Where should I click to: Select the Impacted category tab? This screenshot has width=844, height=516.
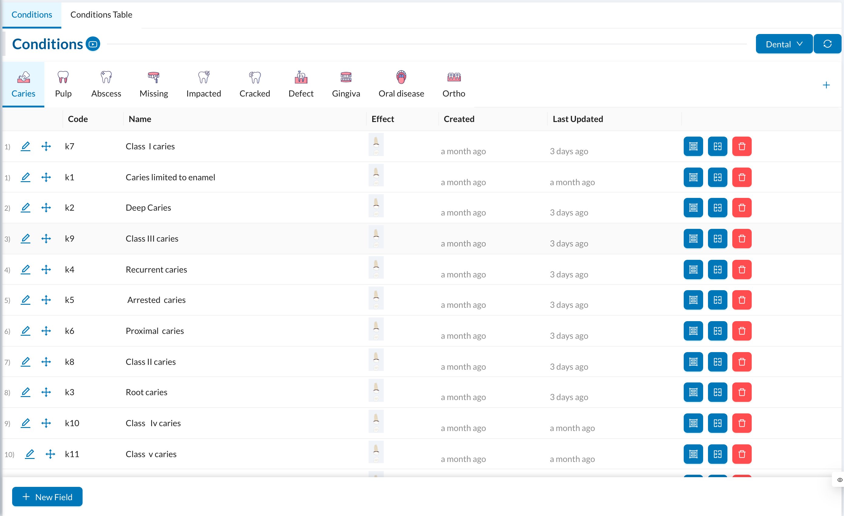click(x=203, y=84)
